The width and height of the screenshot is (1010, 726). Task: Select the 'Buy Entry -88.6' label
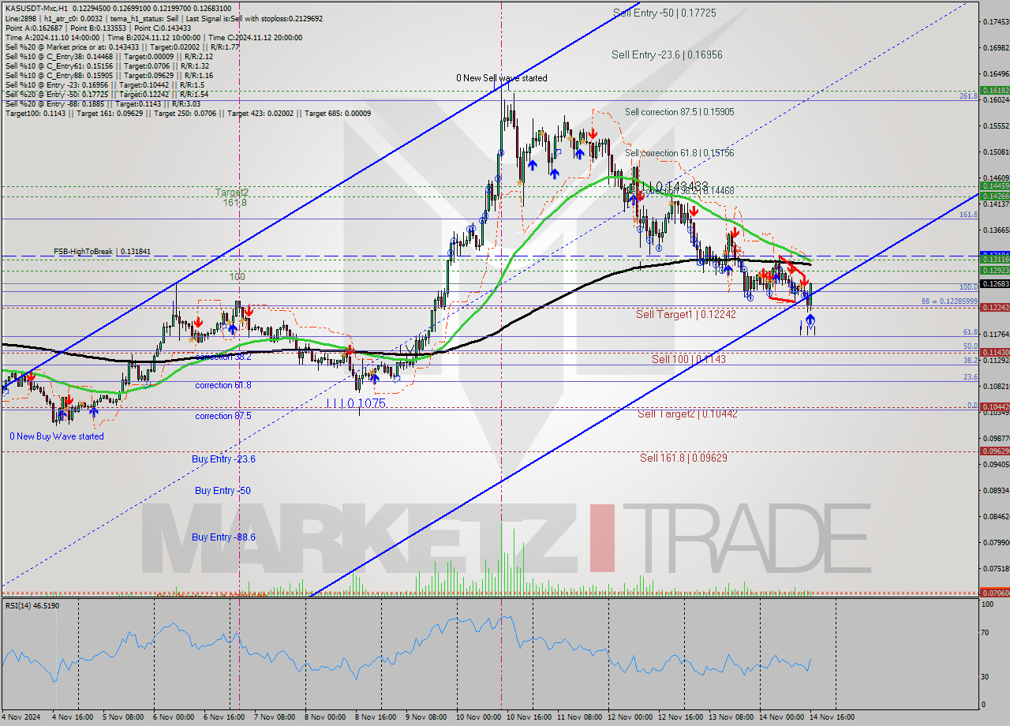click(x=223, y=537)
